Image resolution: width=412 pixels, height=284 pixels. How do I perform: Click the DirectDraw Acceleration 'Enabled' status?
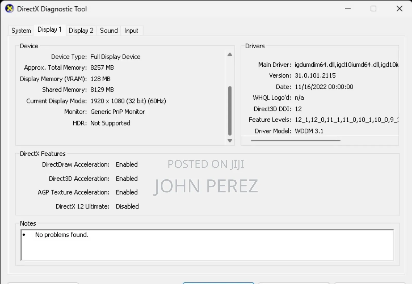coord(127,165)
